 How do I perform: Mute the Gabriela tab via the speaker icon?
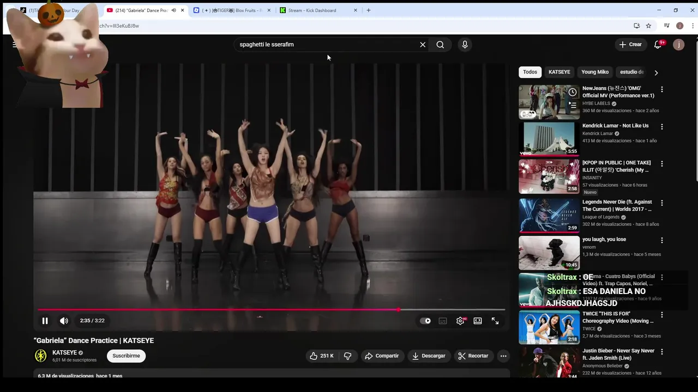click(x=174, y=10)
